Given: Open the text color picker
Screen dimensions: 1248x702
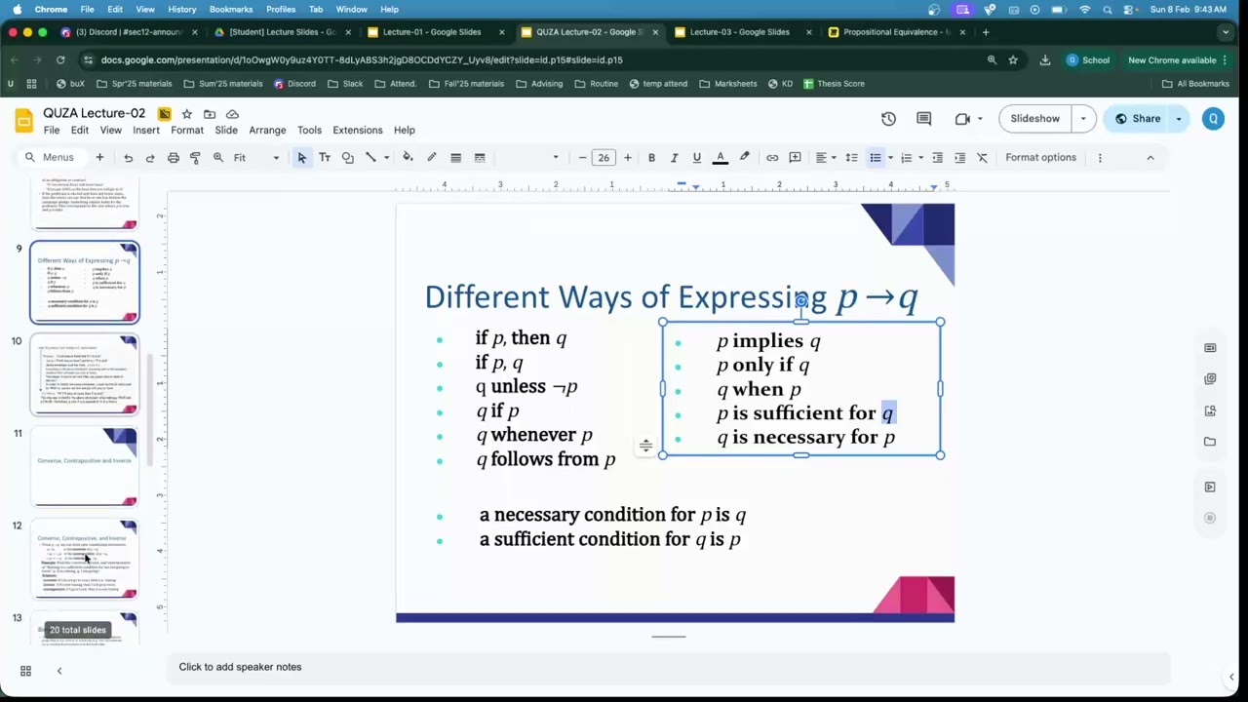Looking at the screenshot, I should tap(721, 157).
